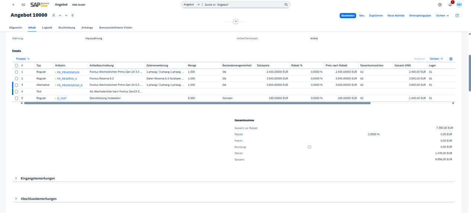Jump to first record double-up arrow icon
This screenshot has height=213, width=471.
54,16
